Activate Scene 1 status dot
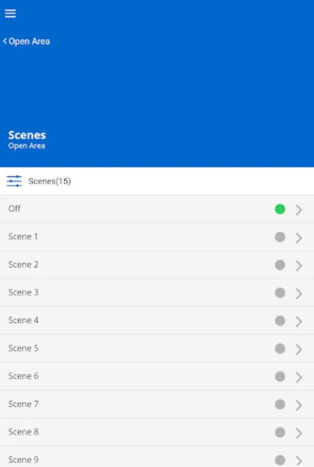 point(280,237)
